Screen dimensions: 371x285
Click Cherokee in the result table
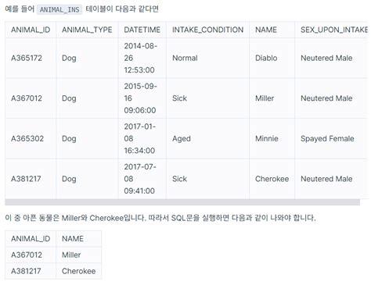[x=79, y=271]
